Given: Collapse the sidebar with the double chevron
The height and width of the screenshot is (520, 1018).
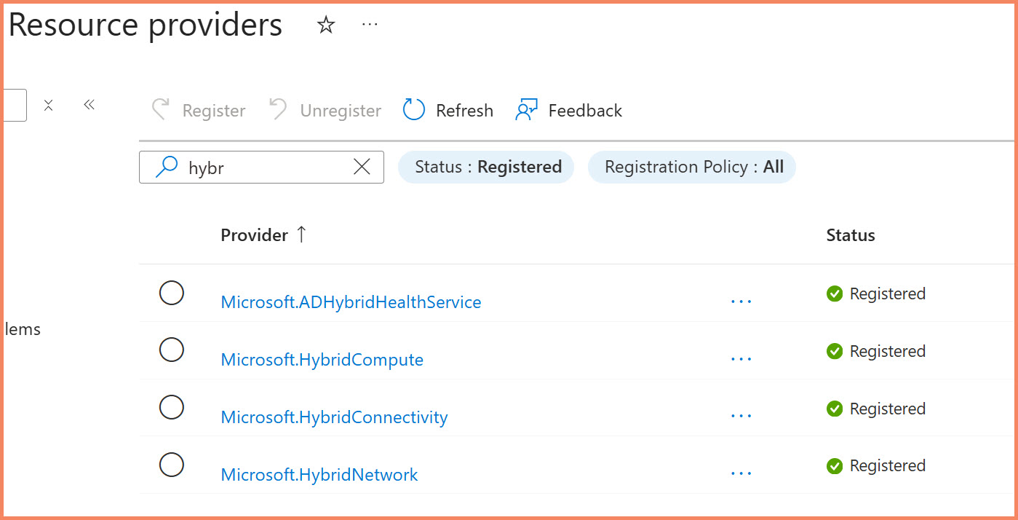Looking at the screenshot, I should point(89,105).
